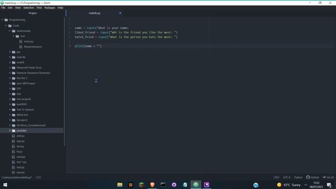Click the file path in status bar
The width and height of the screenshot is (336, 189).
17,177
